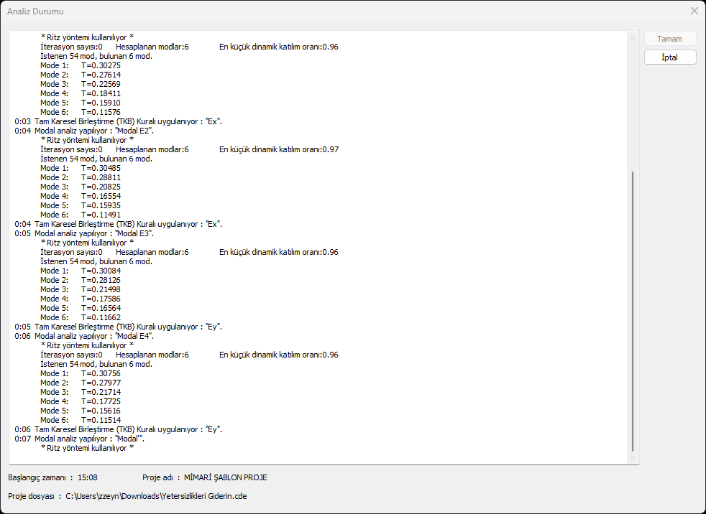The height and width of the screenshot is (514, 706).
Task: Click the log's vertical scrollbar thumb
Action: [x=633, y=309]
